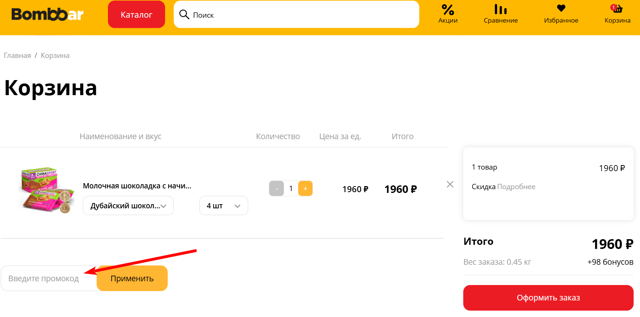Go to Главная breadcrumb link
Screen dimensions: 640x317
click(x=17, y=56)
